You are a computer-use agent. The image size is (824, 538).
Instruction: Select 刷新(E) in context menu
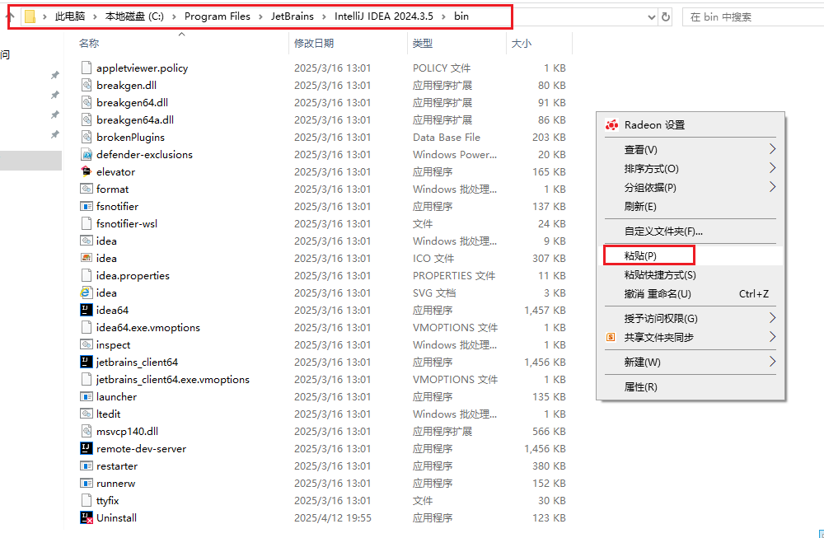pos(691,207)
